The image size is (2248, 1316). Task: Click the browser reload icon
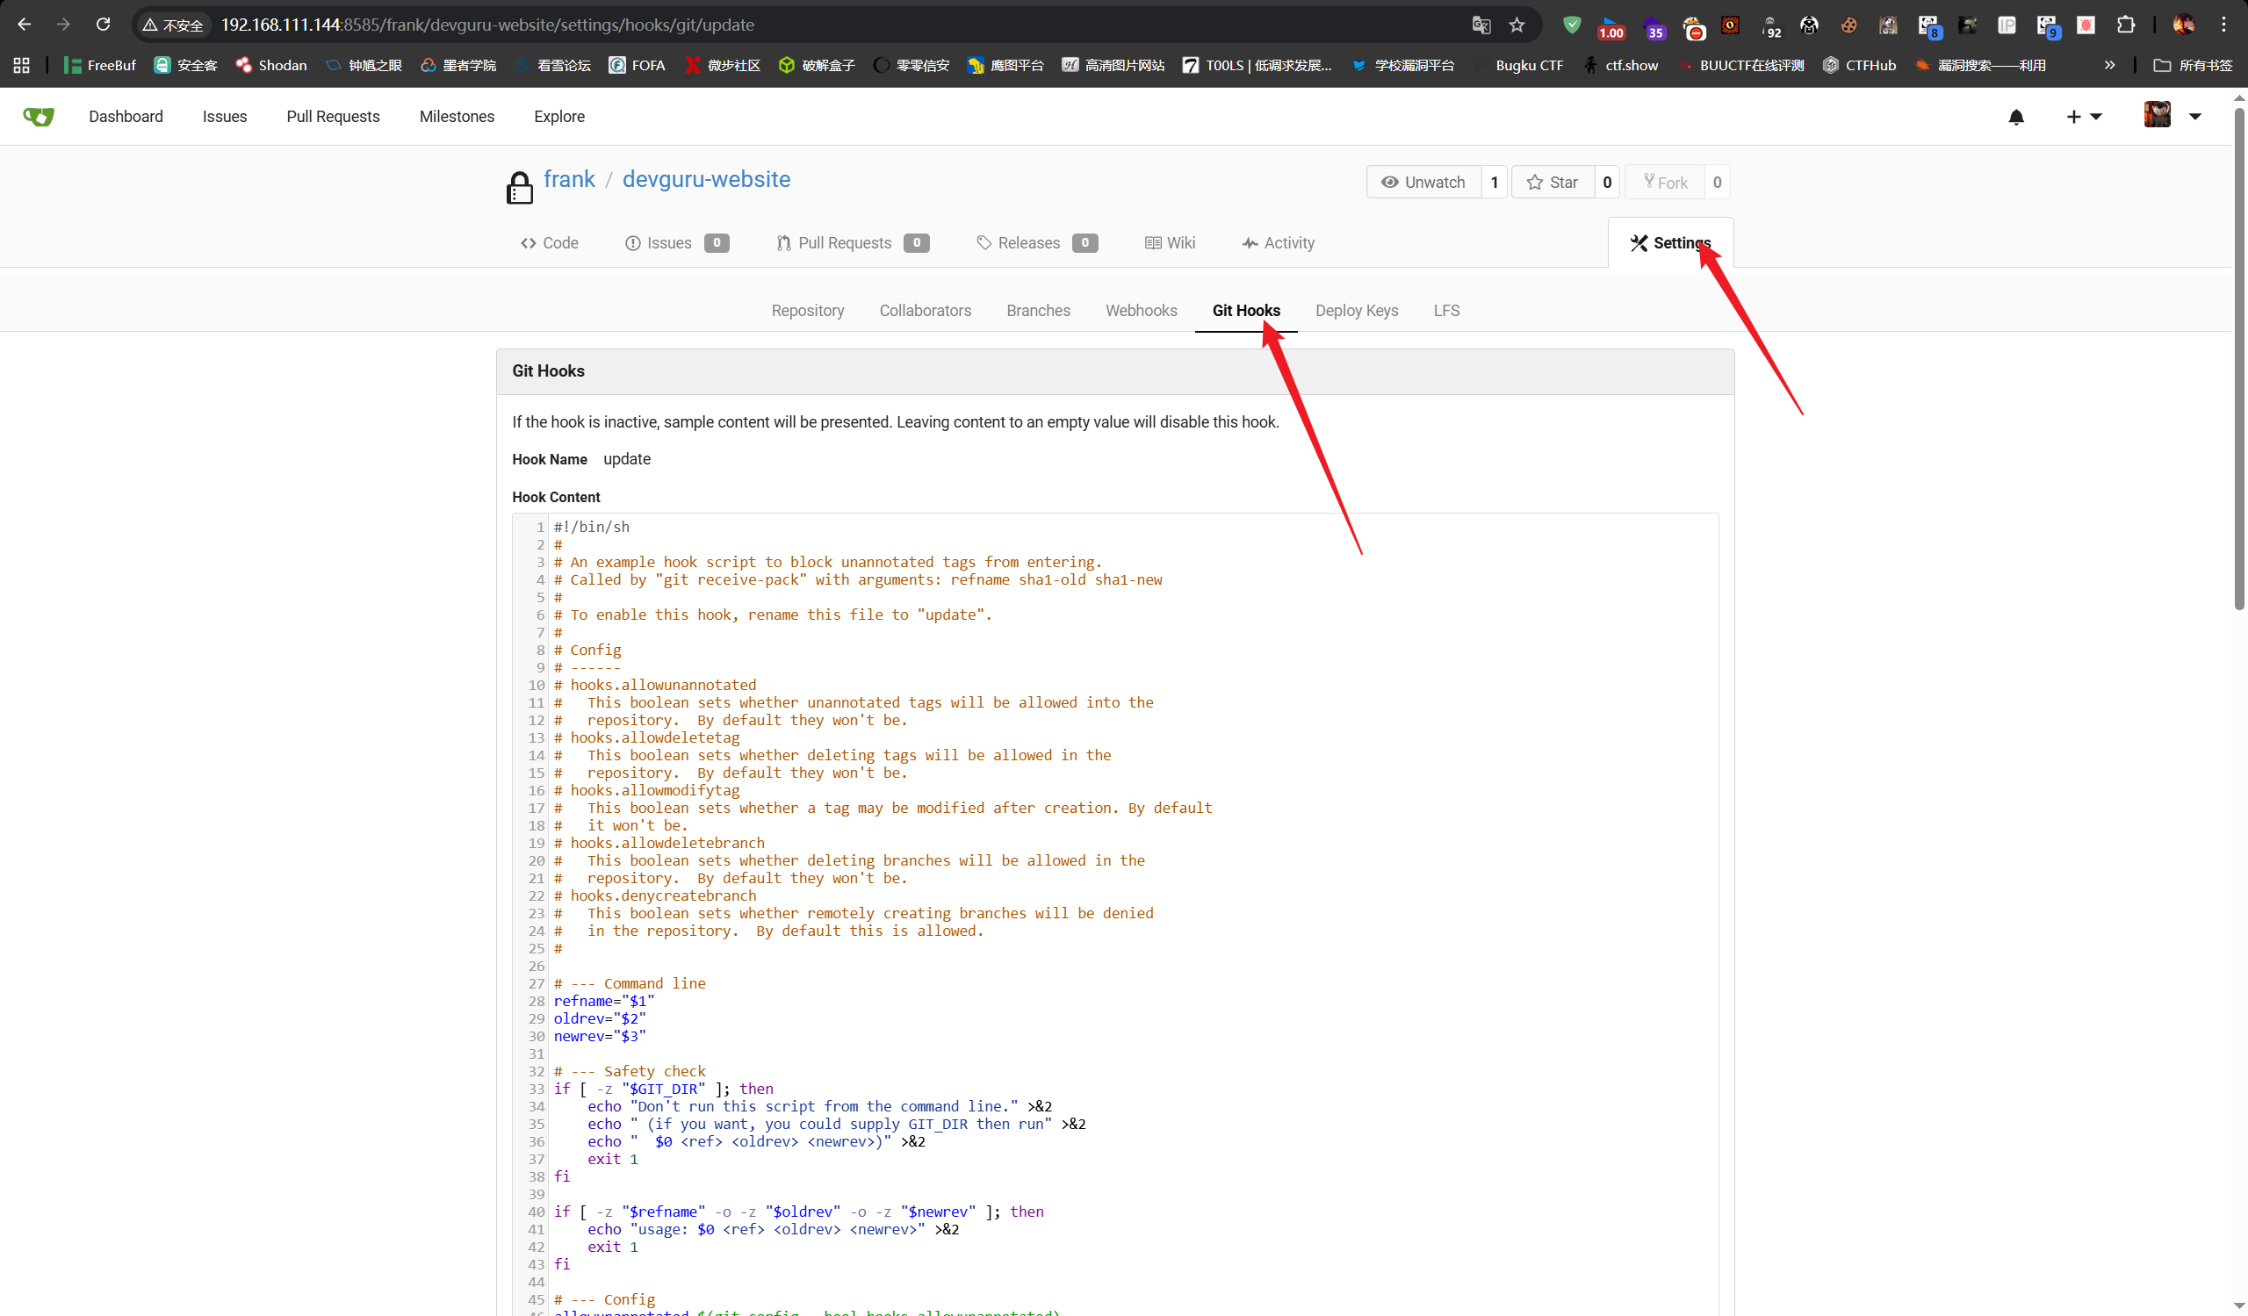click(104, 25)
